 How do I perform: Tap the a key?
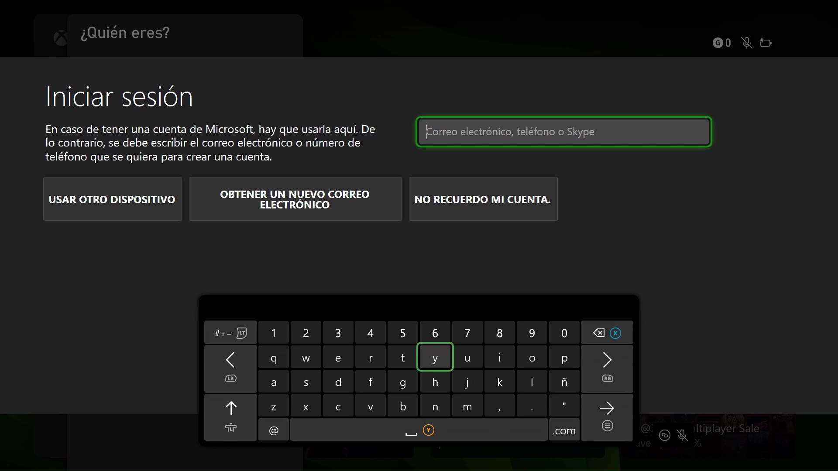tap(274, 382)
